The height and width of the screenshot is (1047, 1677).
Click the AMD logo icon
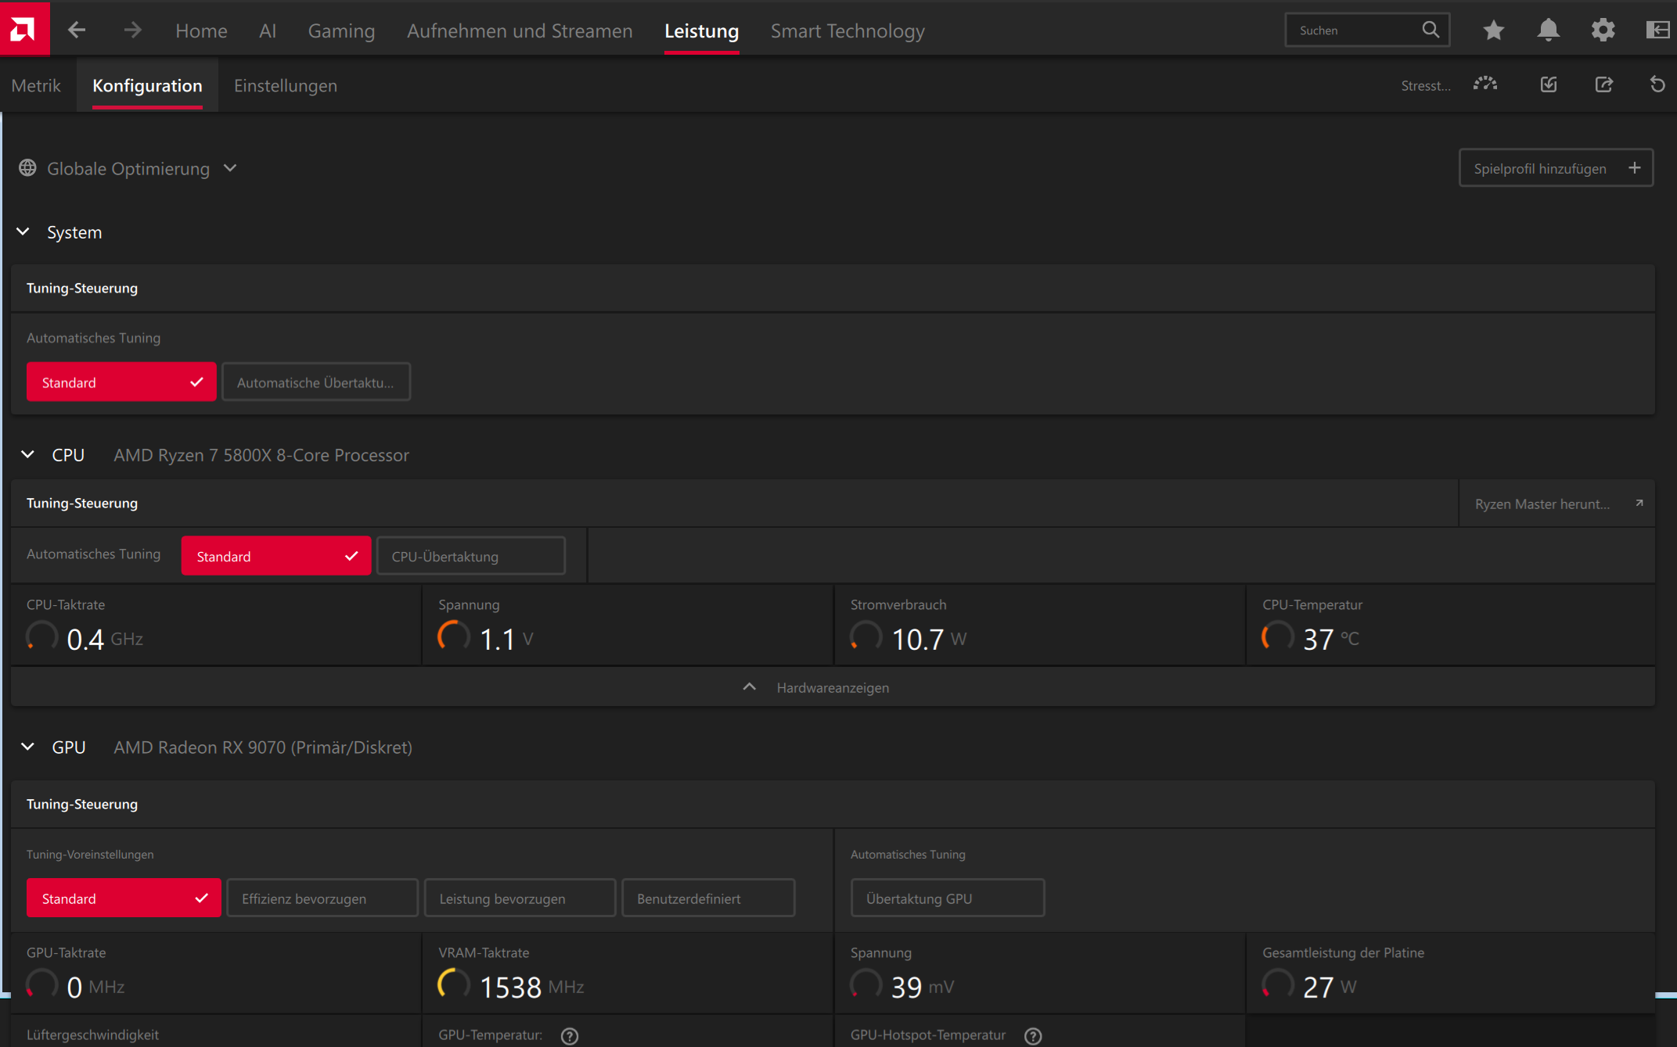point(23,29)
